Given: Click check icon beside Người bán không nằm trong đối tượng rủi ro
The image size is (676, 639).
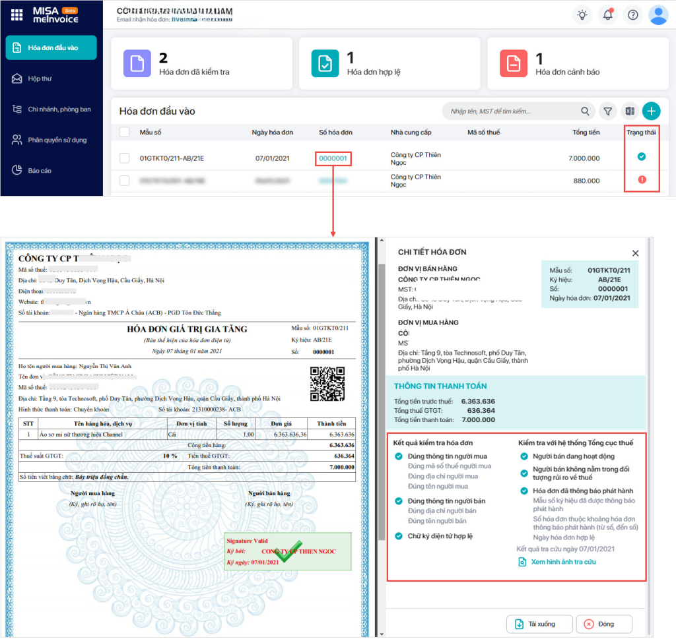Looking at the screenshot, I should coord(524,473).
